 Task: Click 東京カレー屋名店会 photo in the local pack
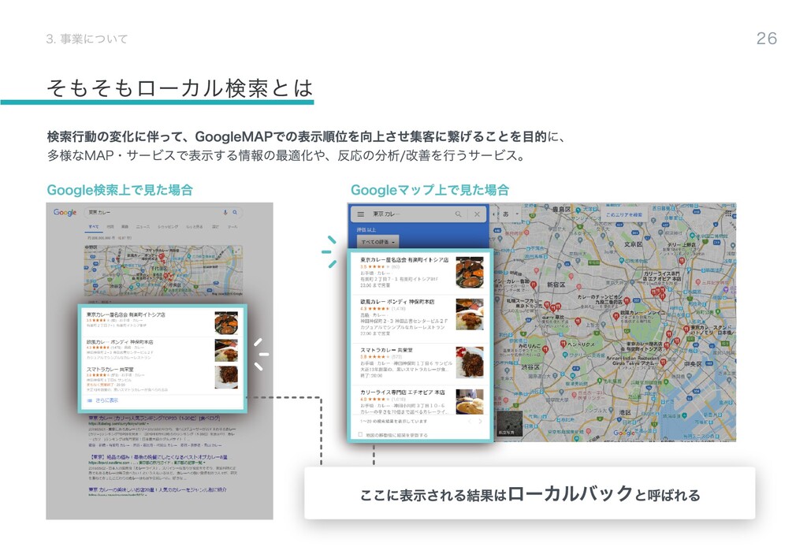(226, 323)
